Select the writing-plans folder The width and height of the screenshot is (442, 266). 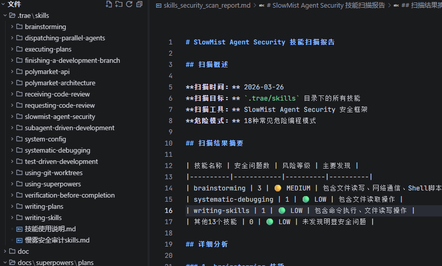(x=44, y=206)
